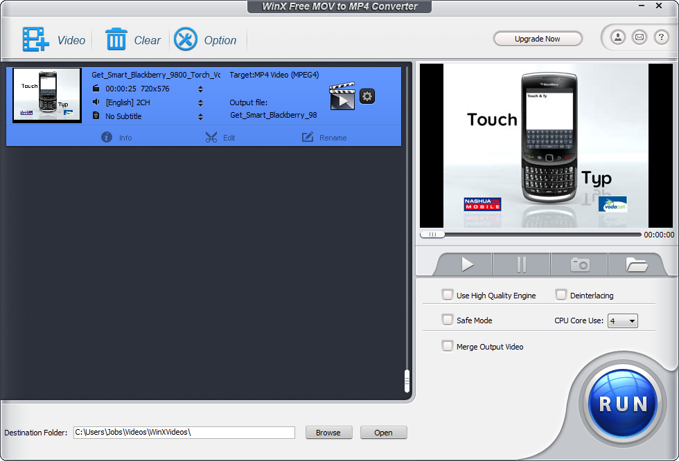
Task: Click the Upgrade Now button
Action: click(x=538, y=39)
